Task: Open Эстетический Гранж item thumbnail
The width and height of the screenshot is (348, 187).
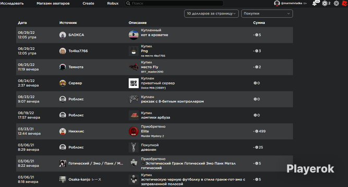Action: 134,163
